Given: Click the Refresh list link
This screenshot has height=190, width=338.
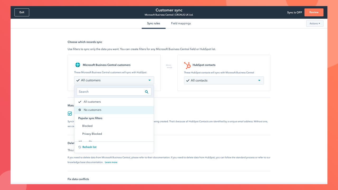Looking at the screenshot, I should (89, 147).
